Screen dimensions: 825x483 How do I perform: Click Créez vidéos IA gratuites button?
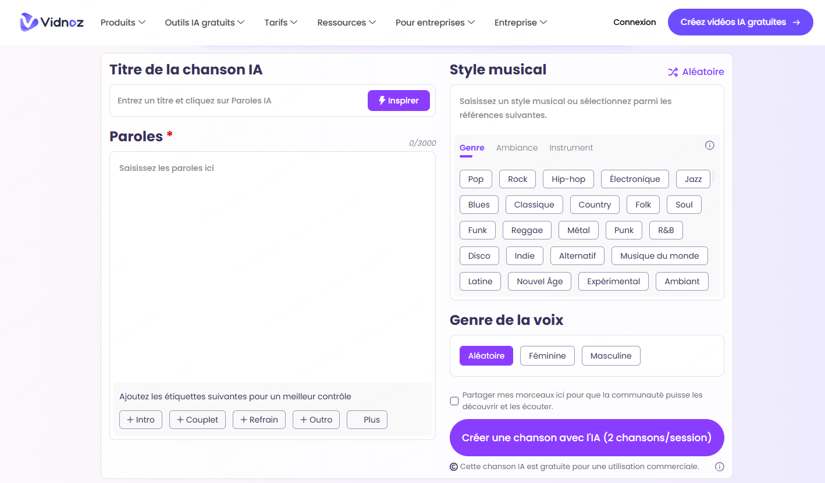coord(740,22)
